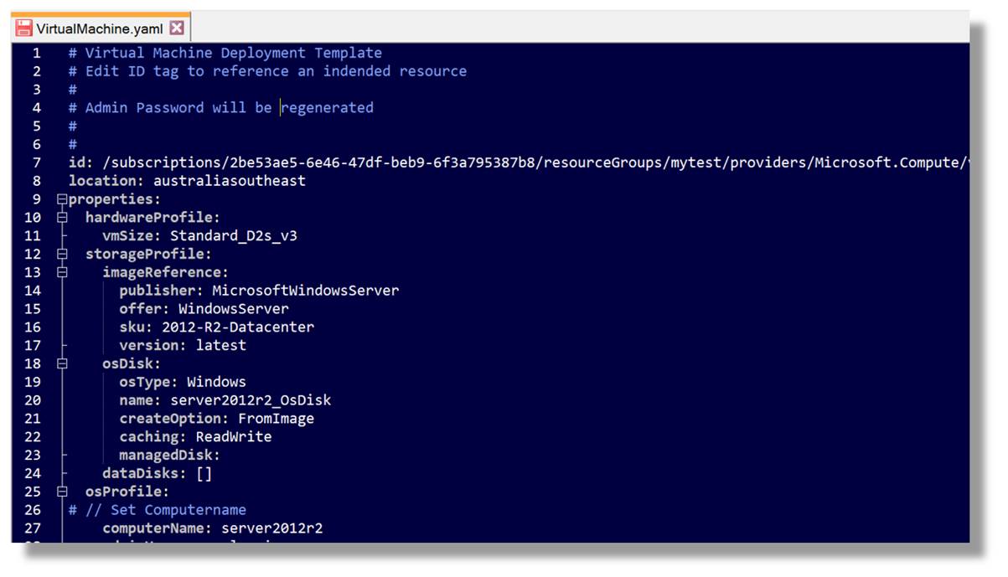Click the dataDisks empty brackets

(204, 473)
